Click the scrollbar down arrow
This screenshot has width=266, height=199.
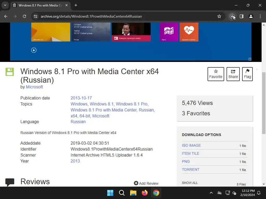[264, 184]
